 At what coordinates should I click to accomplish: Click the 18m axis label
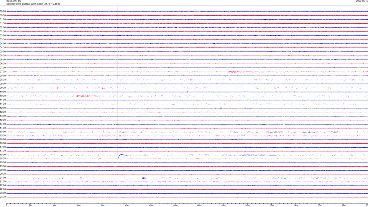click(223, 205)
